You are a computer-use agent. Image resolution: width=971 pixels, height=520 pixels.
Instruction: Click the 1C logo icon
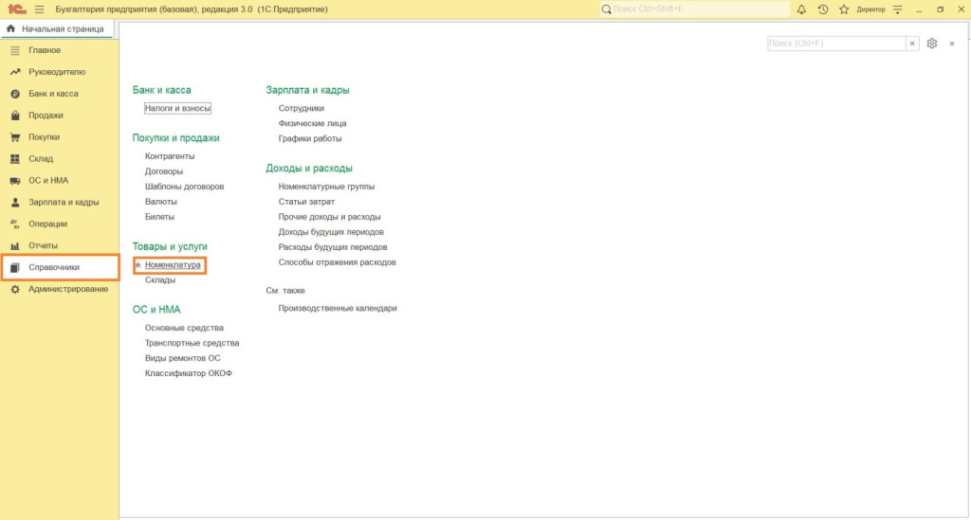(x=16, y=9)
